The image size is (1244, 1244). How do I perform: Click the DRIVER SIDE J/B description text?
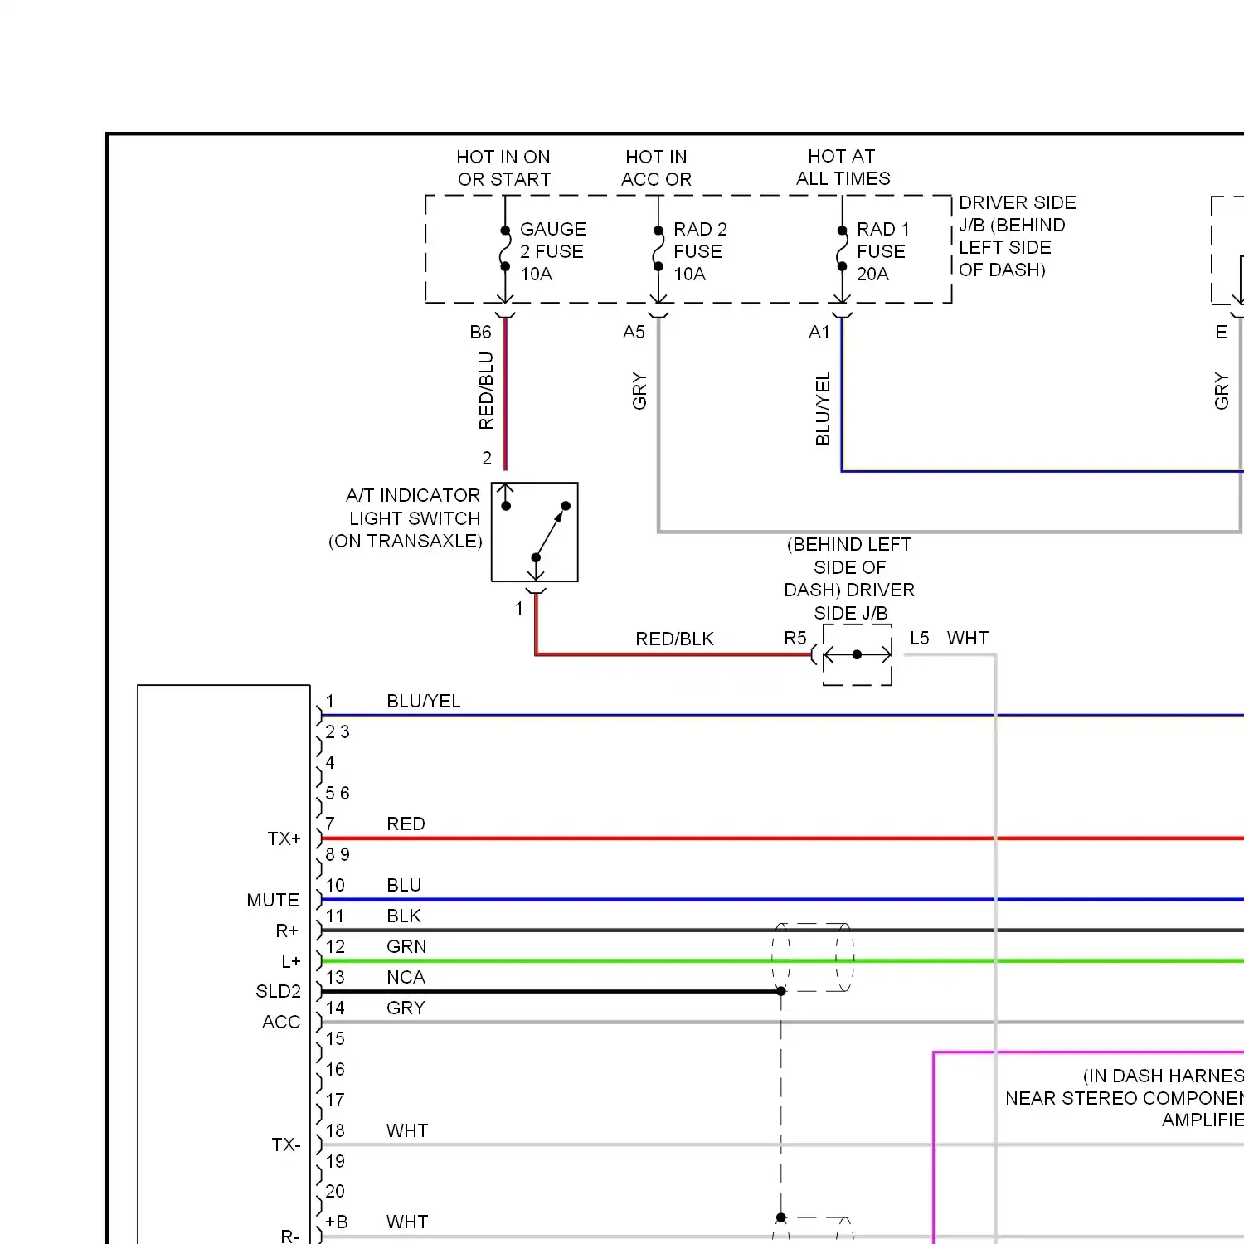[x=1017, y=236]
